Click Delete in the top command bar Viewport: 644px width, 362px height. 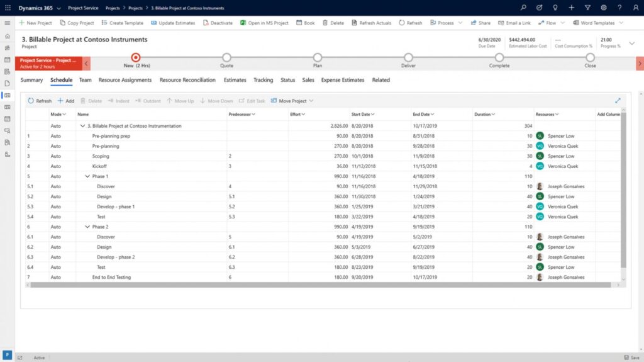point(333,23)
